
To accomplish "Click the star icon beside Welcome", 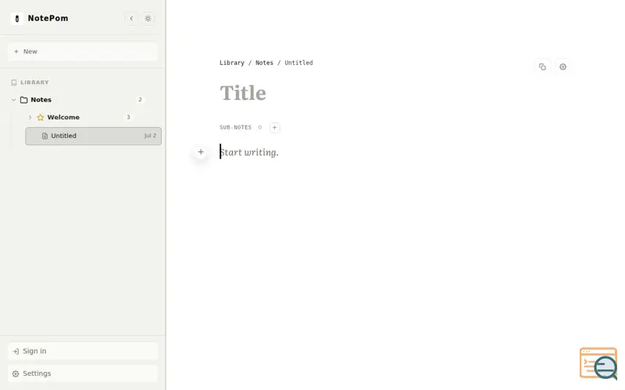I will (41, 118).
